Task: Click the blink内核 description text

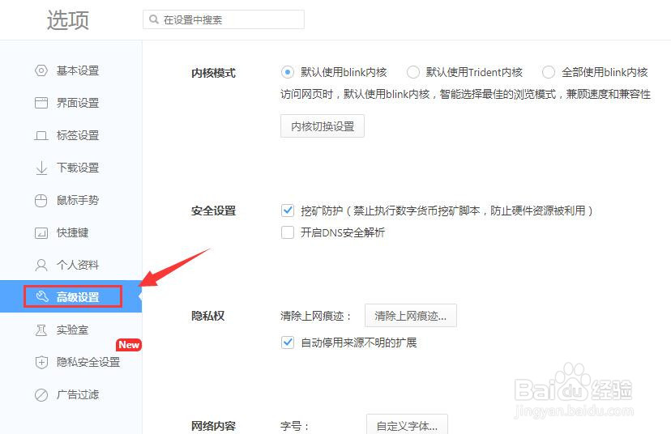Action: pyautogui.click(x=466, y=94)
